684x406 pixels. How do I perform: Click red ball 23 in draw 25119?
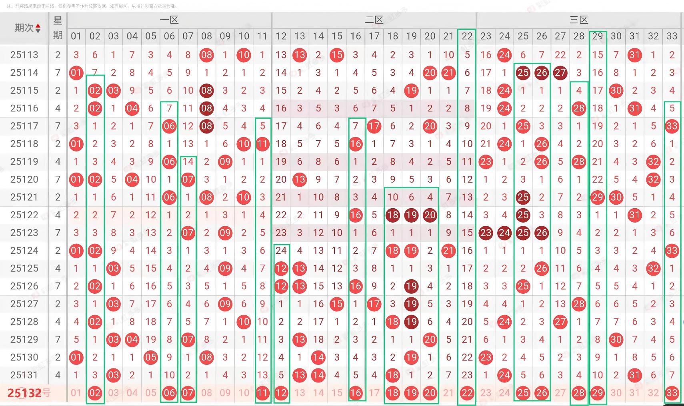click(486, 161)
